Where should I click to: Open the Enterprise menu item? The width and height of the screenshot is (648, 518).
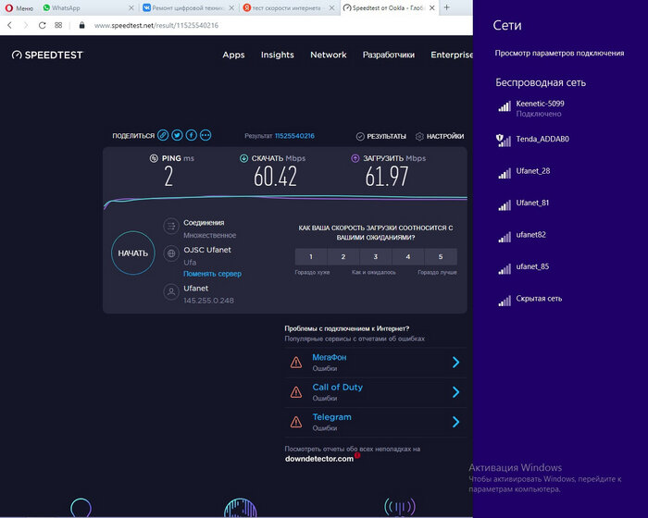click(x=452, y=55)
